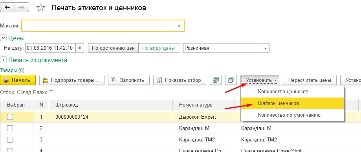Click the Товары (6) group label
This screenshot has width=361, height=152.
(13, 70)
